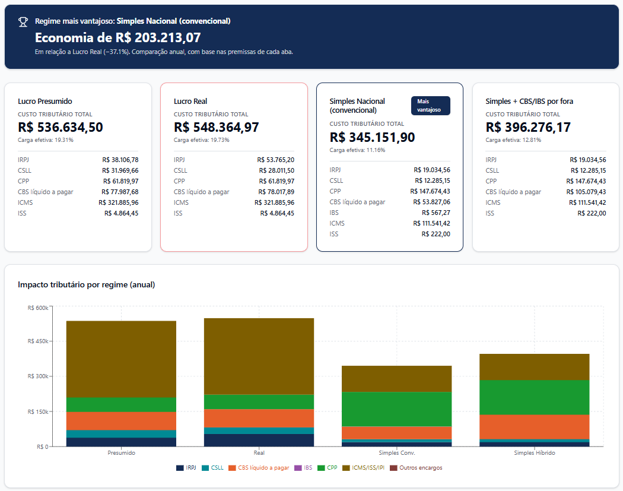The image size is (623, 491).
Task: Toggle ICMS/ISS/IPI legend swatch
Action: point(346,468)
